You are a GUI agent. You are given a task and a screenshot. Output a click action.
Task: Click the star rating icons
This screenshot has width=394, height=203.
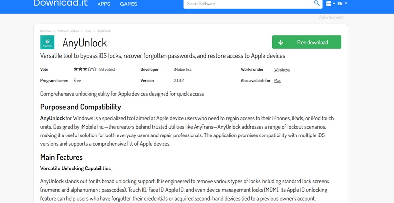click(x=85, y=69)
